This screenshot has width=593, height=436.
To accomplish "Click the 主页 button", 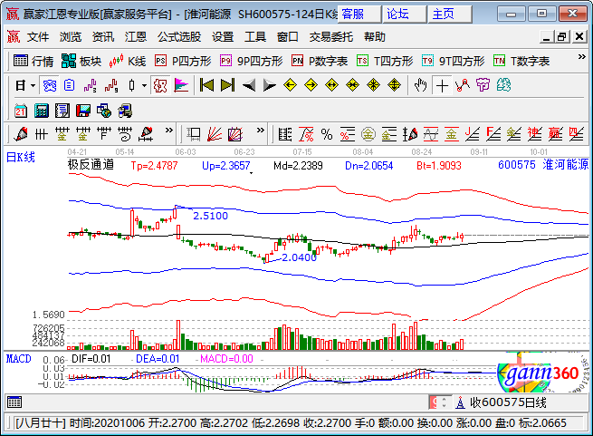I will 450,15.
